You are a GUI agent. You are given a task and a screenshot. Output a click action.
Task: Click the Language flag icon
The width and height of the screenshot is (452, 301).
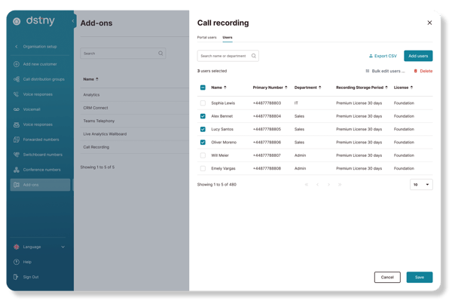pos(17,247)
